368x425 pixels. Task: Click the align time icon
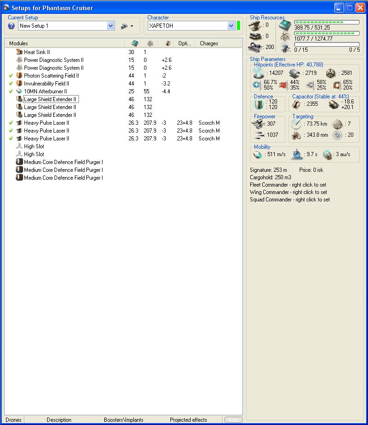pyautogui.click(x=297, y=154)
